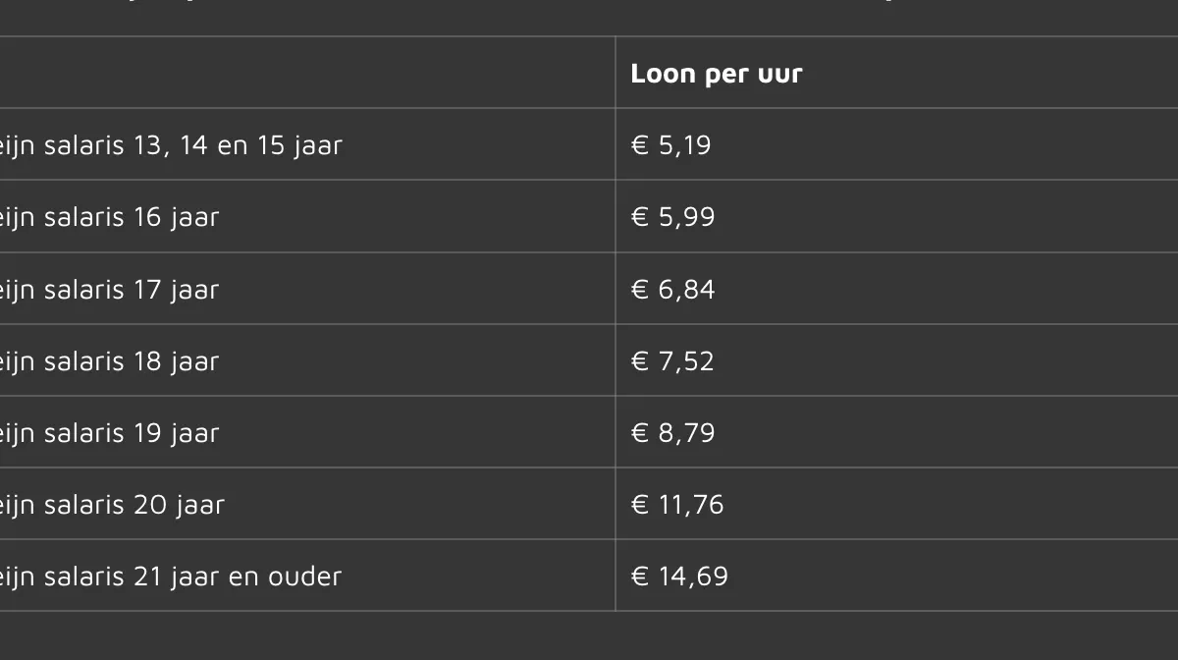Select the 'salaris 17 jaar' row label
Viewport: 1178px width, 660px height.
click(x=109, y=290)
